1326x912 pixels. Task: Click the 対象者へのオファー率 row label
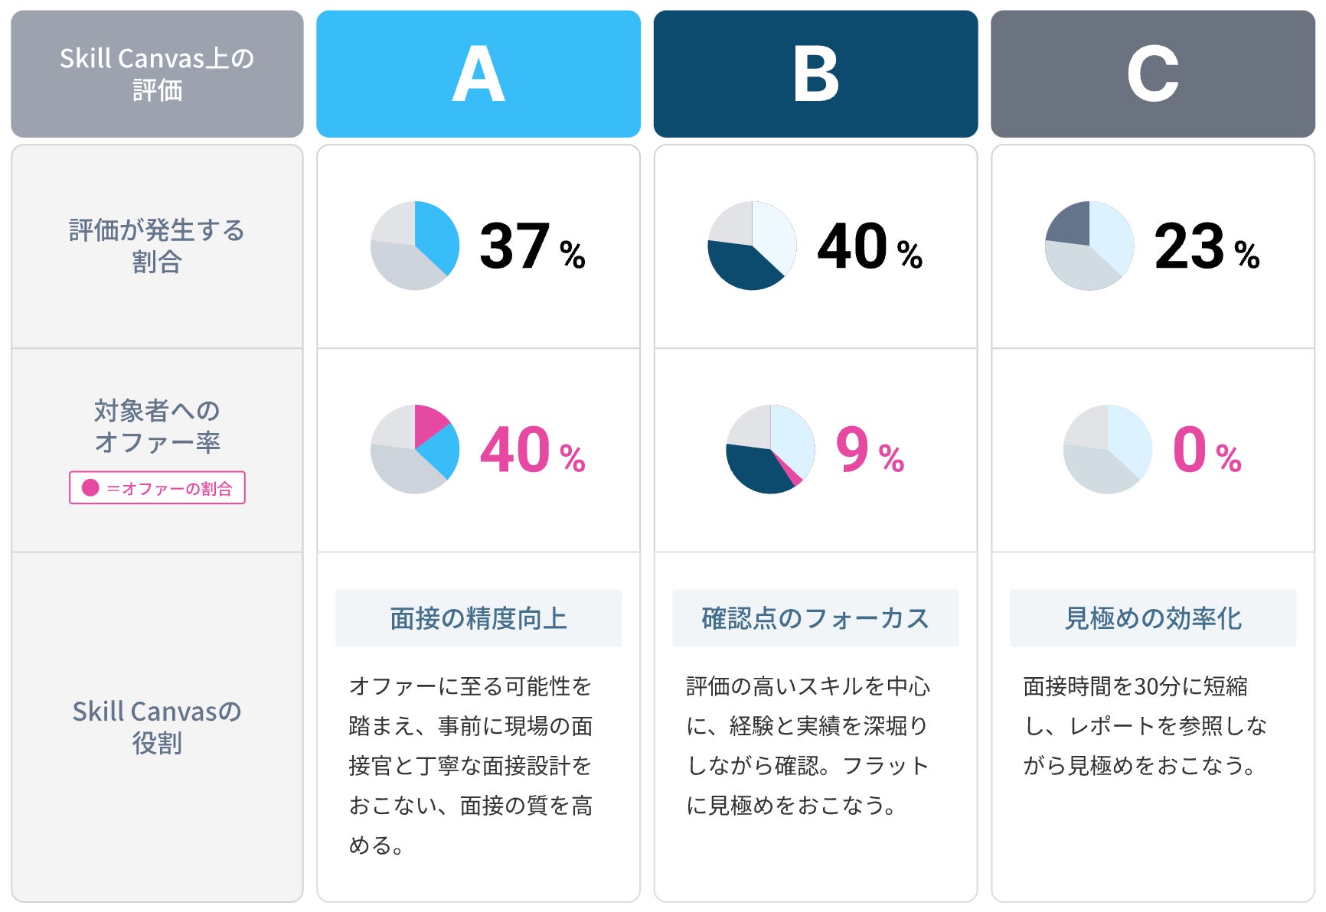pyautogui.click(x=157, y=426)
